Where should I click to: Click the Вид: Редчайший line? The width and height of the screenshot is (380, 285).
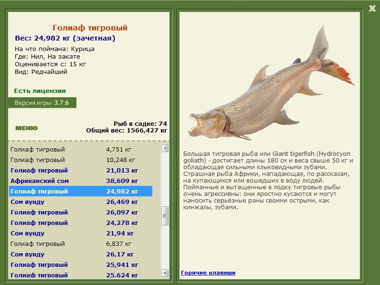pyautogui.click(x=41, y=72)
